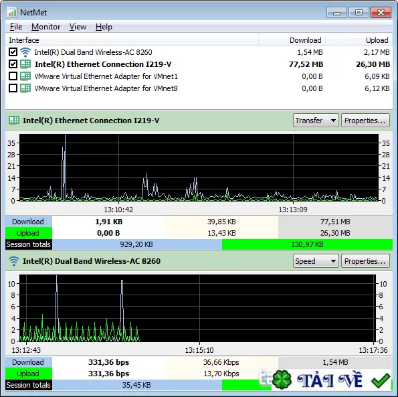
Task: Uncheck the Wireless-AC 8260 interface checkbox
Action: (x=13, y=52)
